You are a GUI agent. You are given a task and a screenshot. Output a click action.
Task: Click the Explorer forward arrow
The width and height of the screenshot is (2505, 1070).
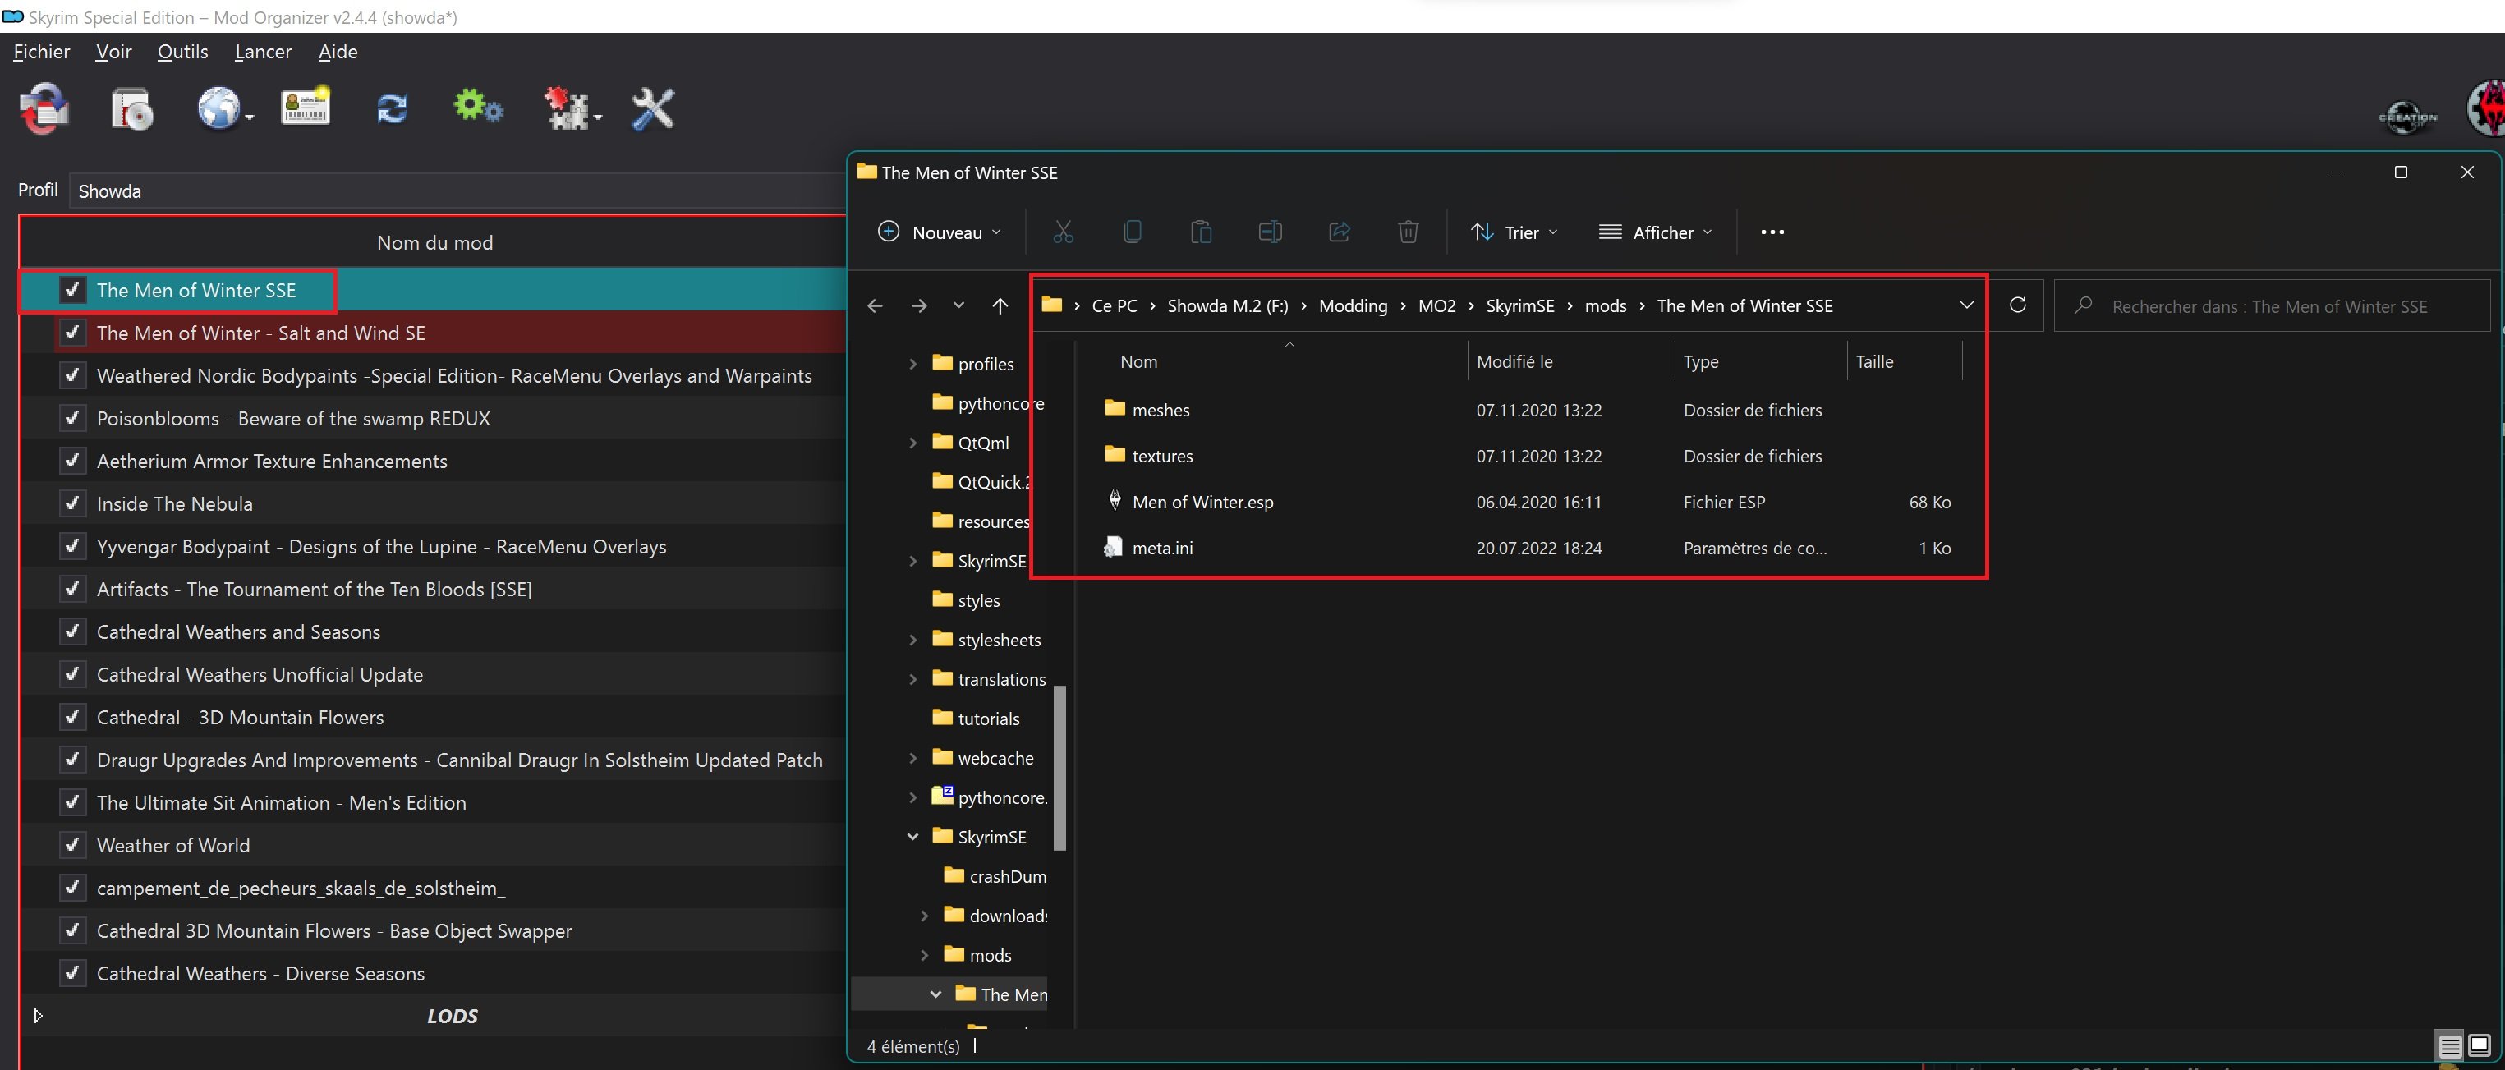[919, 306]
